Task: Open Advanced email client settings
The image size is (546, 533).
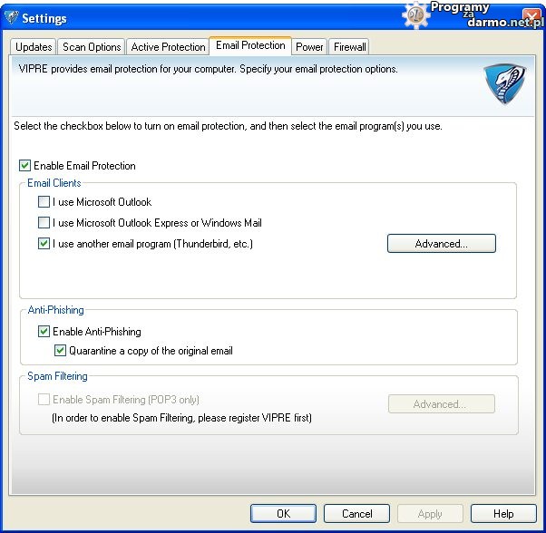Action: pos(441,244)
